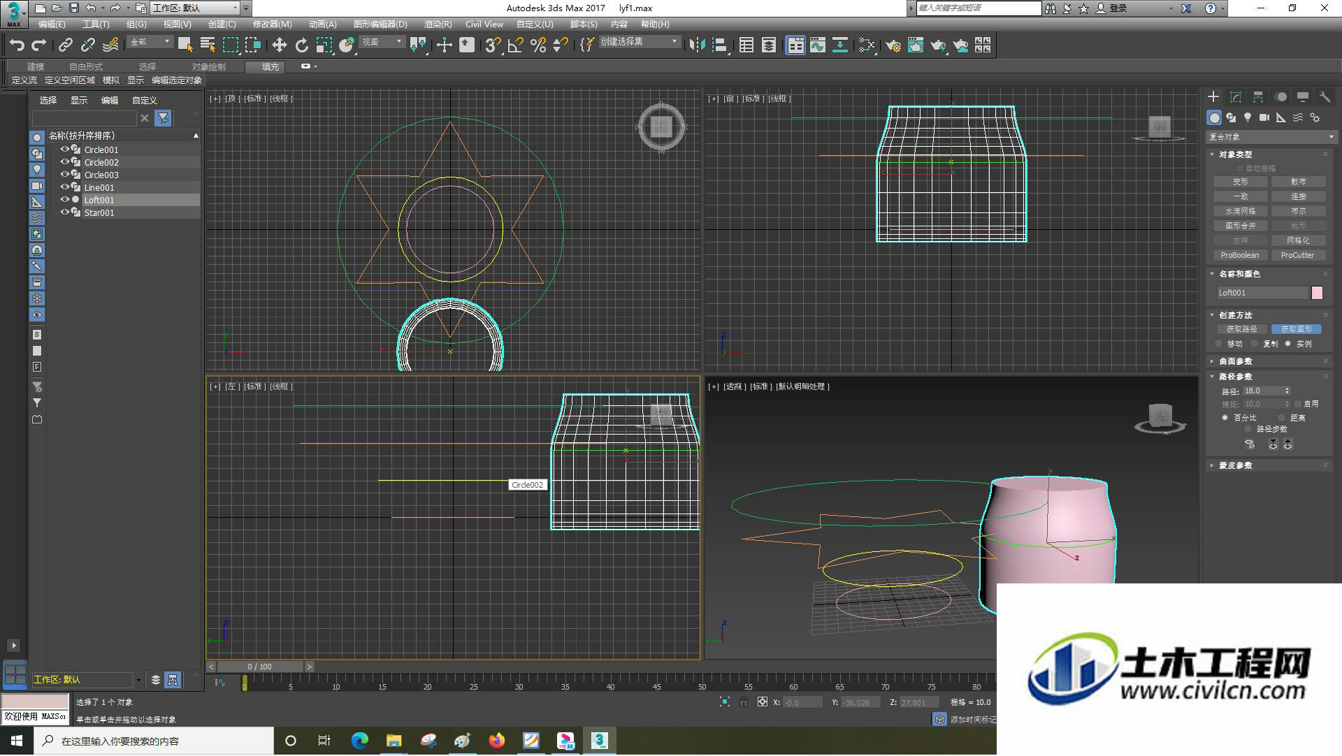This screenshot has width=1342, height=756.
Task: Open the 工作区: 默认 workspace dropdown in title bar
Action: coord(195,8)
